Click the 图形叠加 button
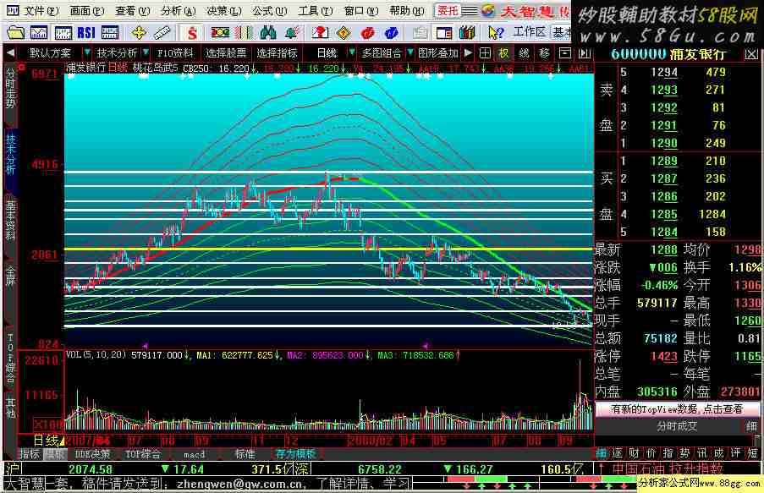This screenshot has width=764, height=493. click(x=437, y=52)
